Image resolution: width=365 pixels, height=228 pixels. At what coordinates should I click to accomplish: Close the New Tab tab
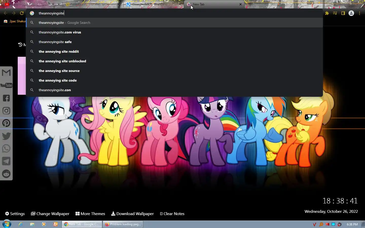pos(241,4)
